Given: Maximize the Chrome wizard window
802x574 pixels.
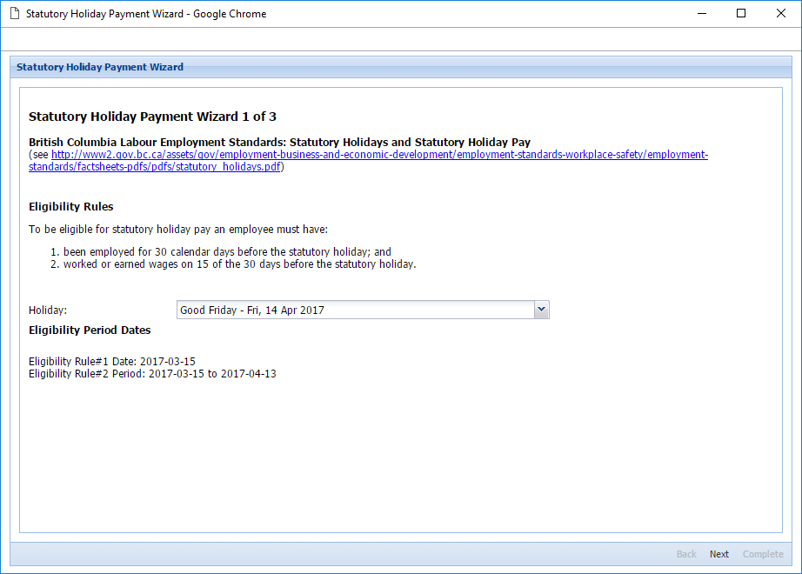Looking at the screenshot, I should click(x=741, y=14).
